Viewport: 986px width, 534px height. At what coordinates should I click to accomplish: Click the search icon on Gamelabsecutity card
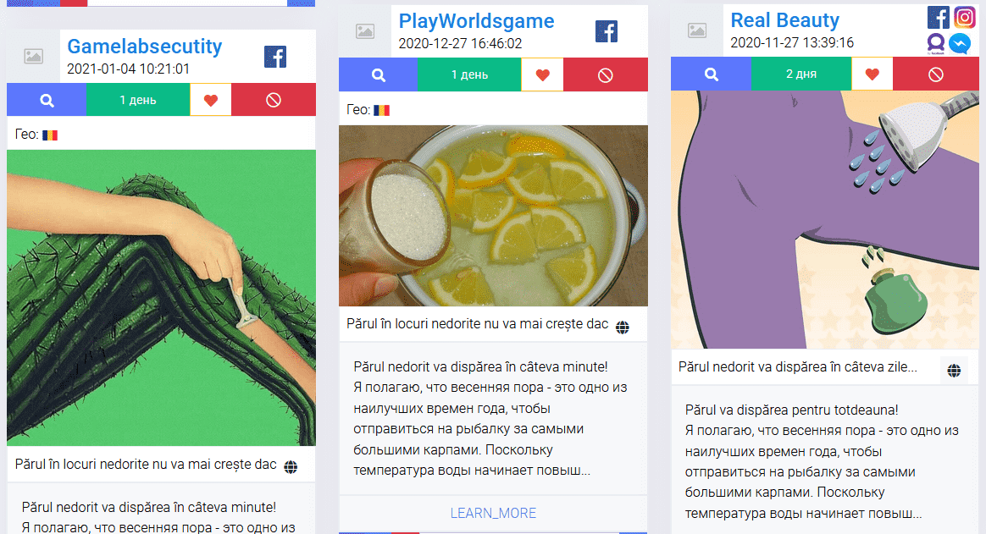point(47,100)
